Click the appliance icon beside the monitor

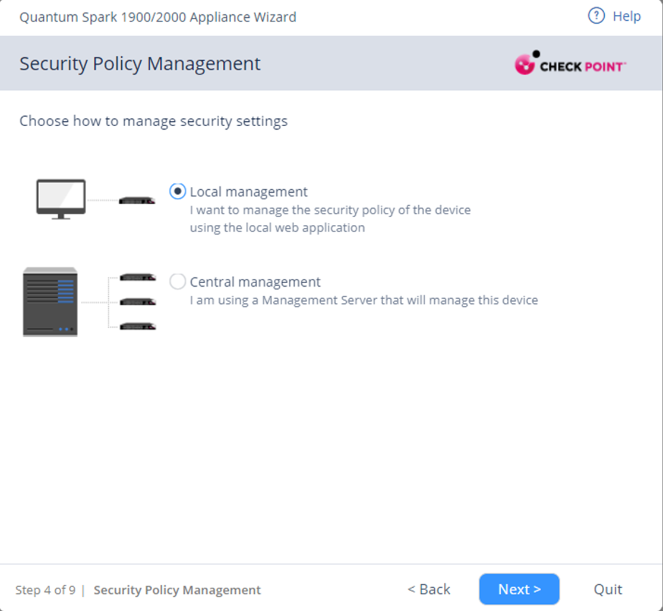coord(137,200)
